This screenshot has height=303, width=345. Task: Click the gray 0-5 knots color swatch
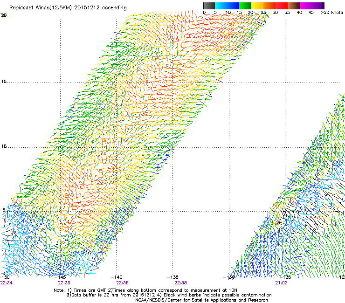point(209,6)
